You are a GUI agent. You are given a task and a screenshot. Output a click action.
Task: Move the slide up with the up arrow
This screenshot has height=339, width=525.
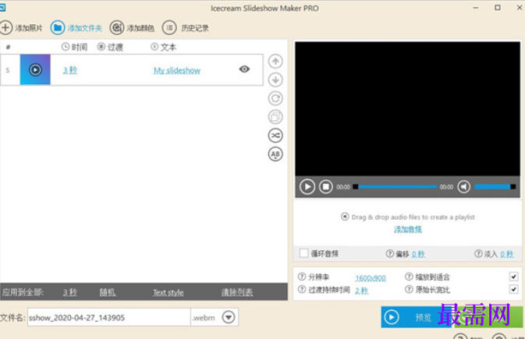point(275,62)
